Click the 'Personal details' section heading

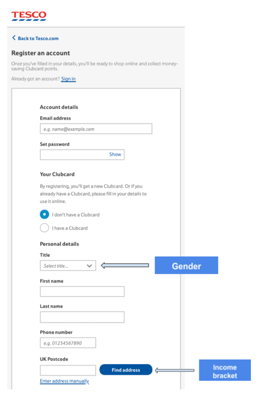point(59,244)
